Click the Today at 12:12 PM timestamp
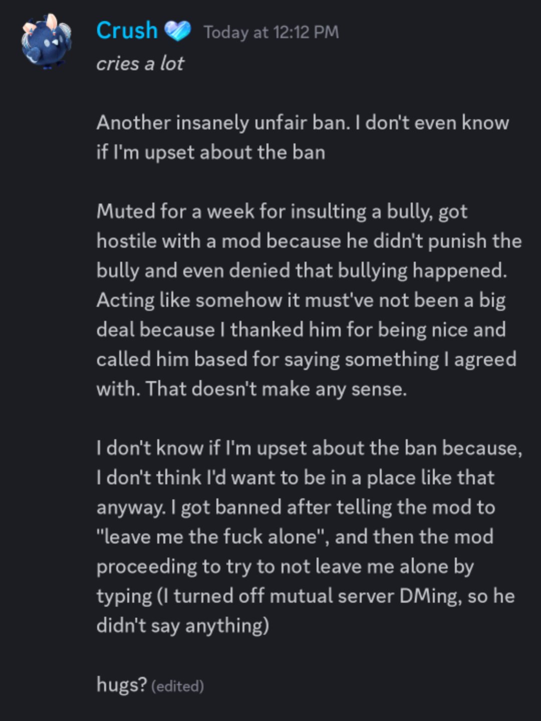 point(271,33)
